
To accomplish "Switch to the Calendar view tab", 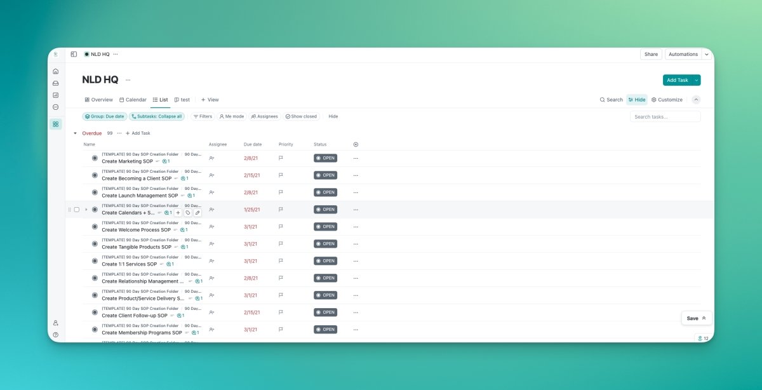I will [x=133, y=100].
